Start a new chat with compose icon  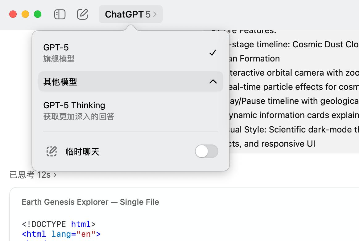point(82,14)
